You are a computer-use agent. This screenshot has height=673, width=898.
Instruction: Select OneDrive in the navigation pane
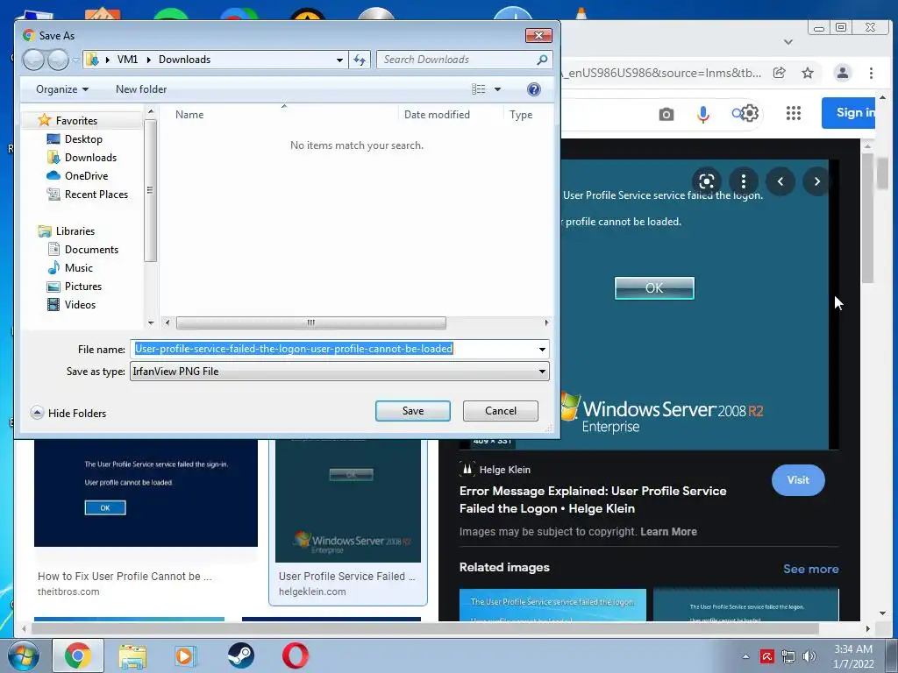(x=86, y=175)
